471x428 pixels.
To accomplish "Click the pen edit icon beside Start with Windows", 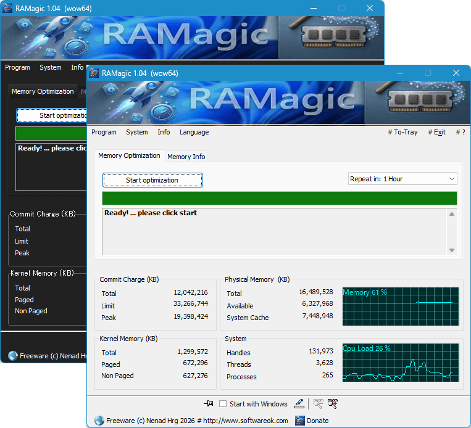I will coord(299,404).
